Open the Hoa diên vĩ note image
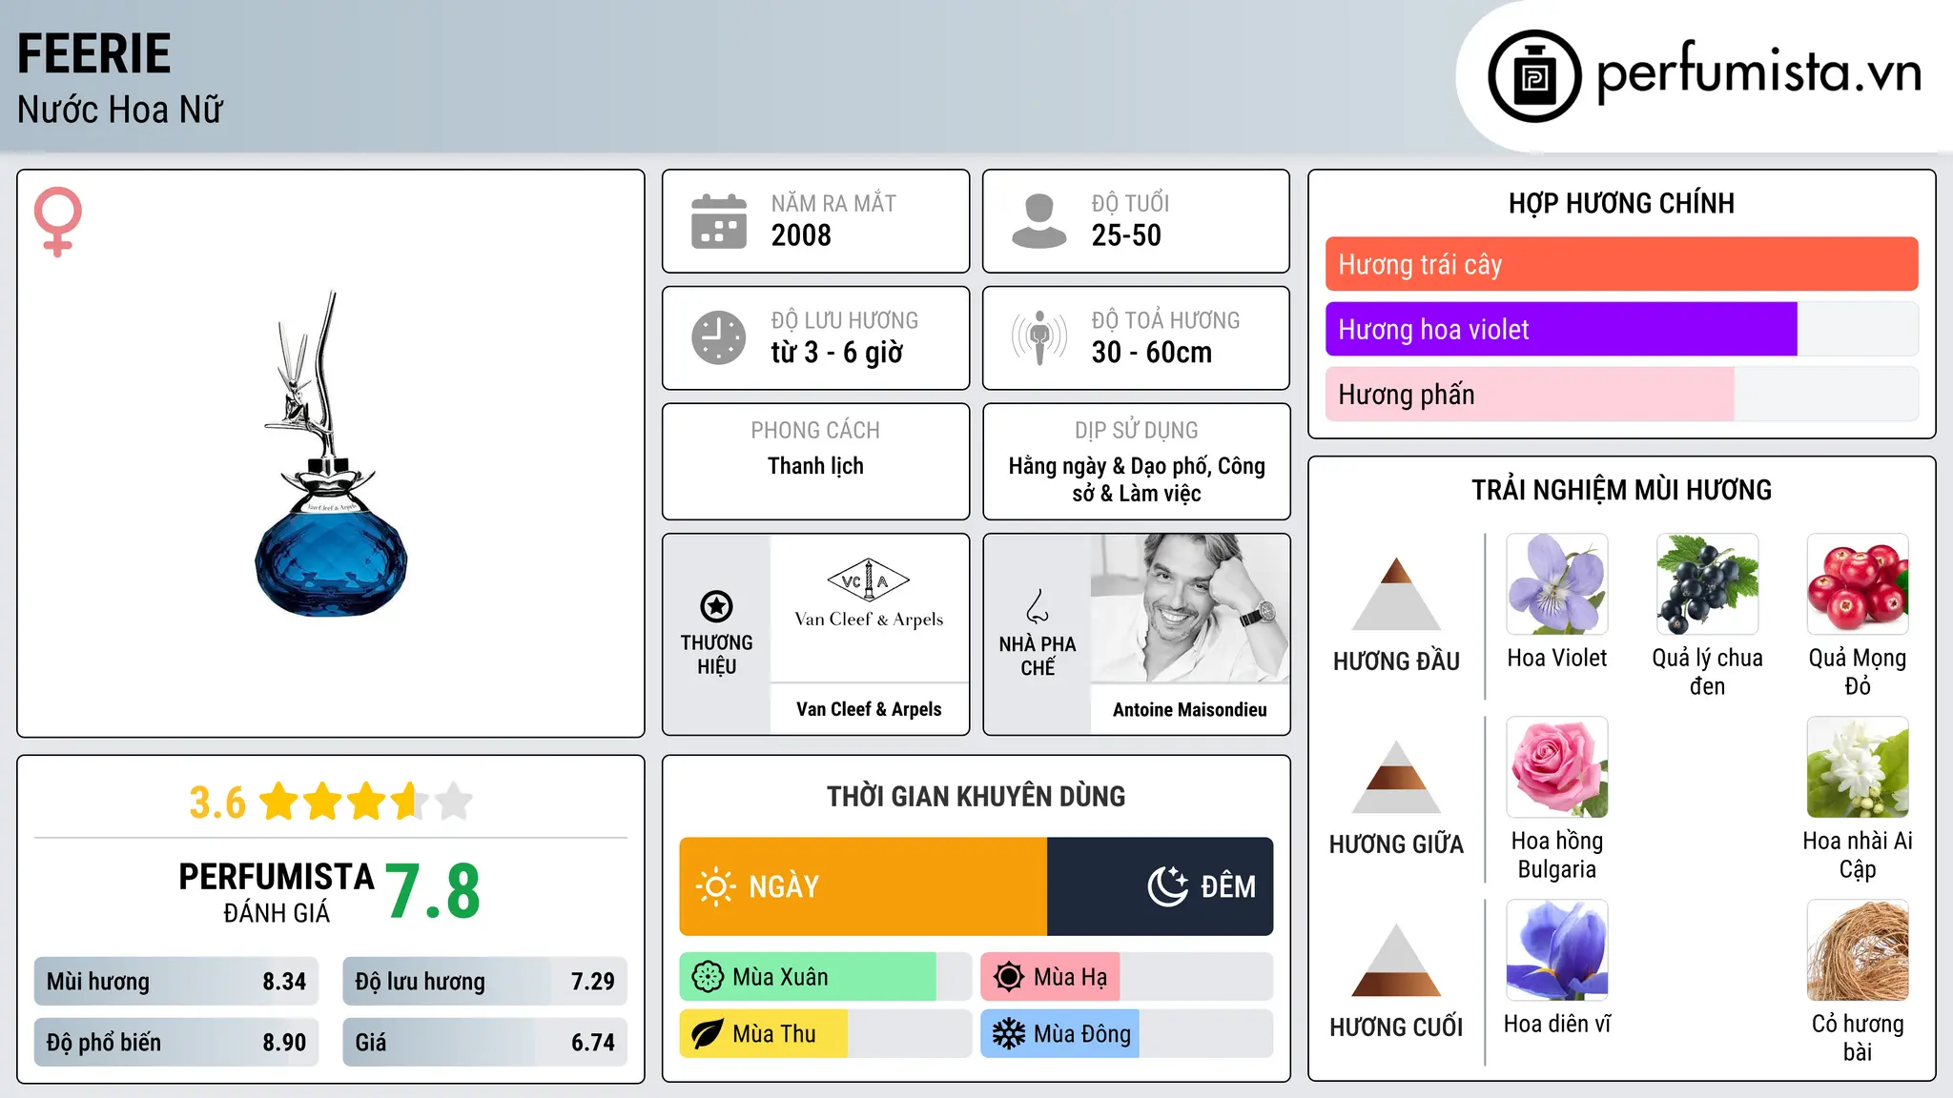The width and height of the screenshot is (1953, 1098). coord(1557,950)
